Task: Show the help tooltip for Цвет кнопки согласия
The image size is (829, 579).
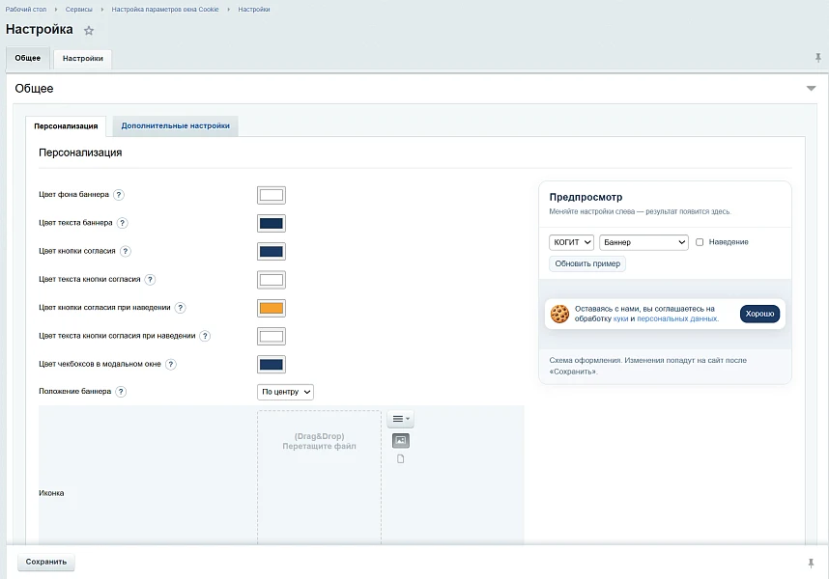Action: pos(126,251)
